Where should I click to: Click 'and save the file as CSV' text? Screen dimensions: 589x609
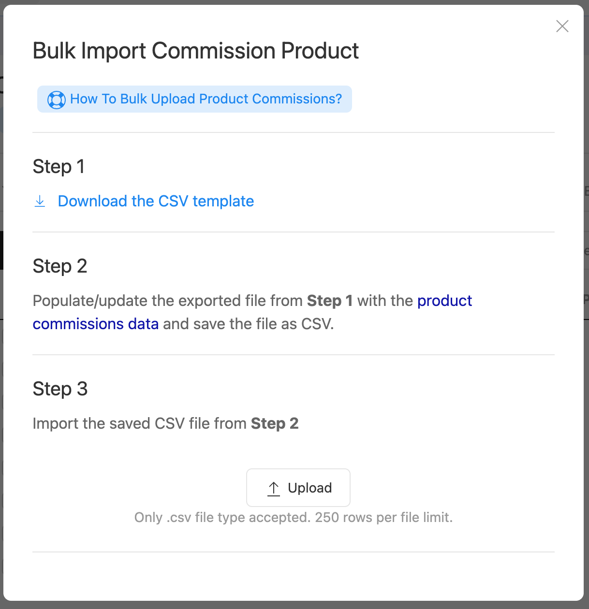click(248, 324)
